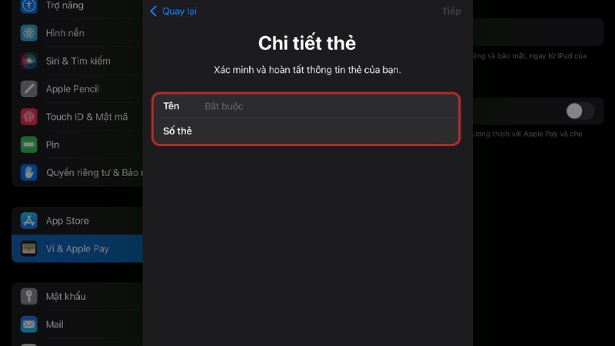Open the App Store icon
Screen dimensions: 615x346
[28, 221]
